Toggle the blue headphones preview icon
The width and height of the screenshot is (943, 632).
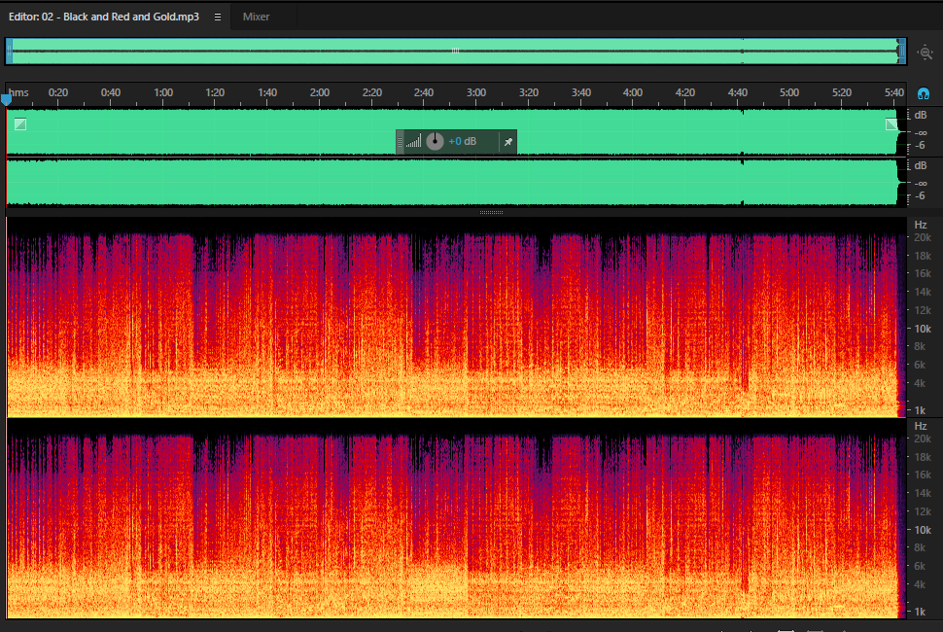(x=924, y=93)
